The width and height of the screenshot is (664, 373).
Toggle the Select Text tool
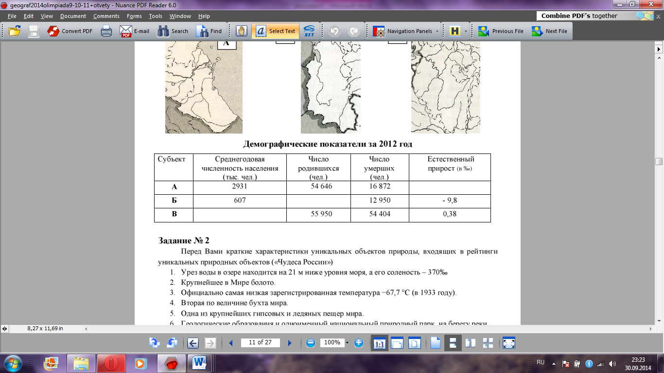(275, 31)
